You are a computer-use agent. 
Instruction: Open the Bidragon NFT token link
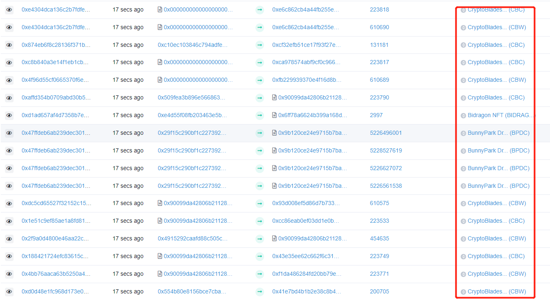501,115
